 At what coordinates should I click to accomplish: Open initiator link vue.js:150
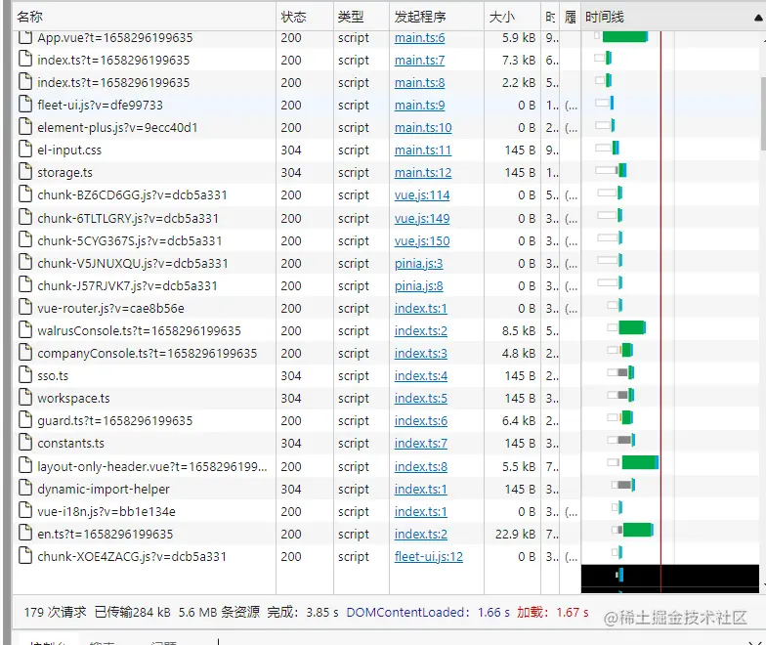coord(422,240)
